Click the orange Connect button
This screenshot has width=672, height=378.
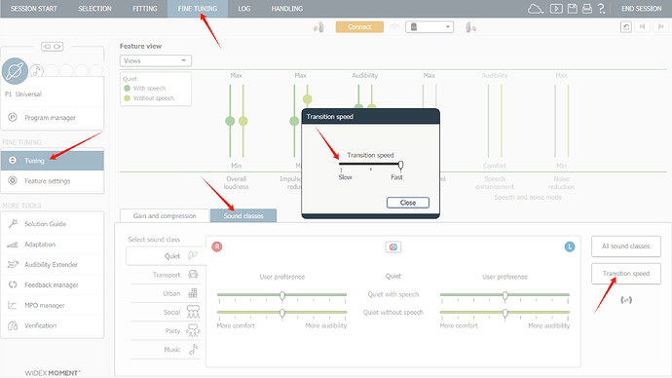click(359, 27)
